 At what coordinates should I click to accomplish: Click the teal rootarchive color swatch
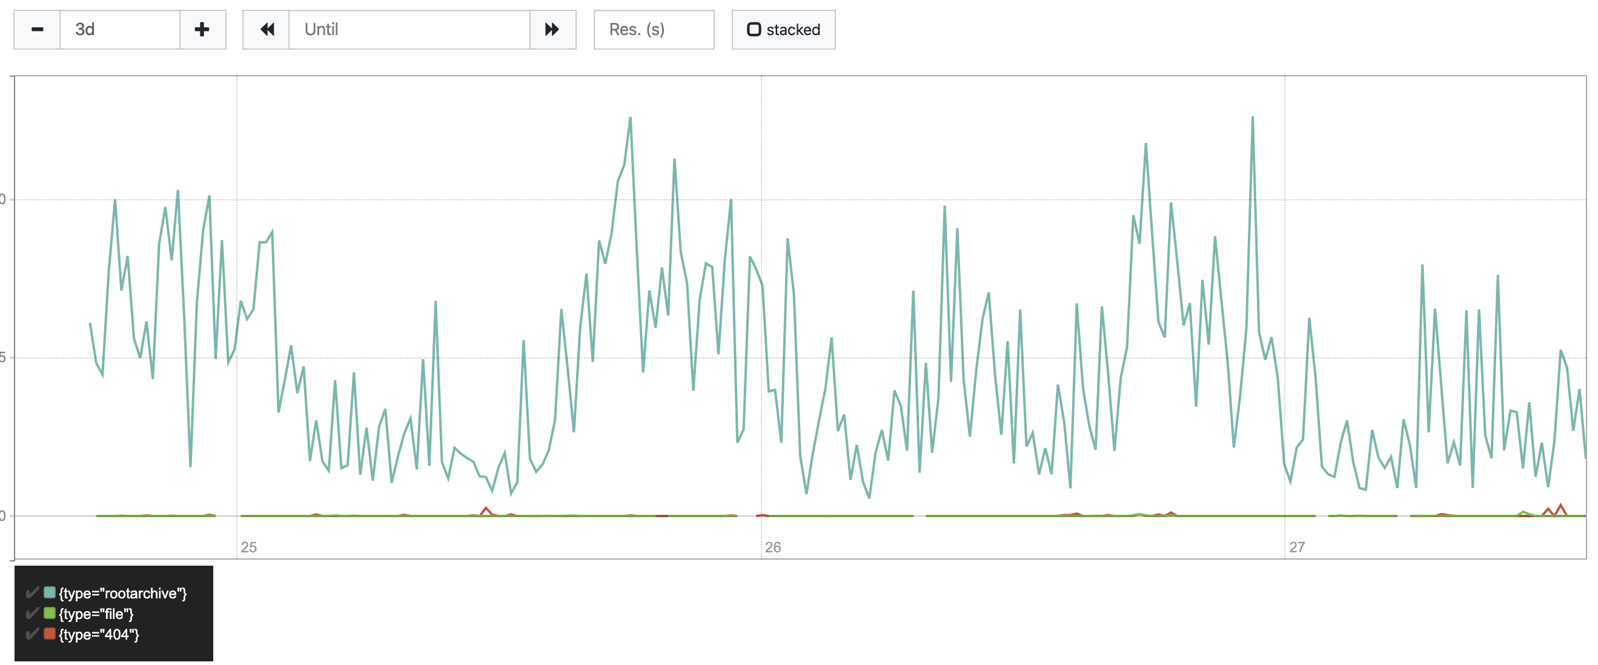pos(50,592)
